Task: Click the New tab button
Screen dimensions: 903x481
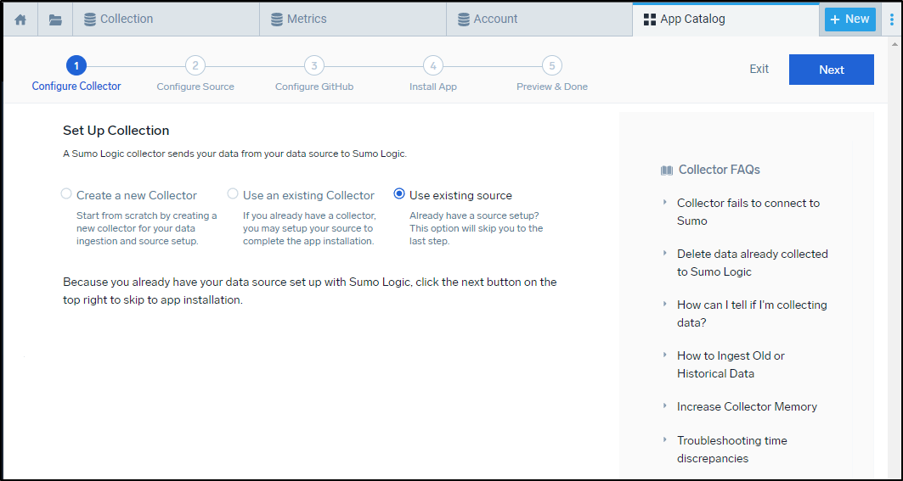Action: click(850, 19)
